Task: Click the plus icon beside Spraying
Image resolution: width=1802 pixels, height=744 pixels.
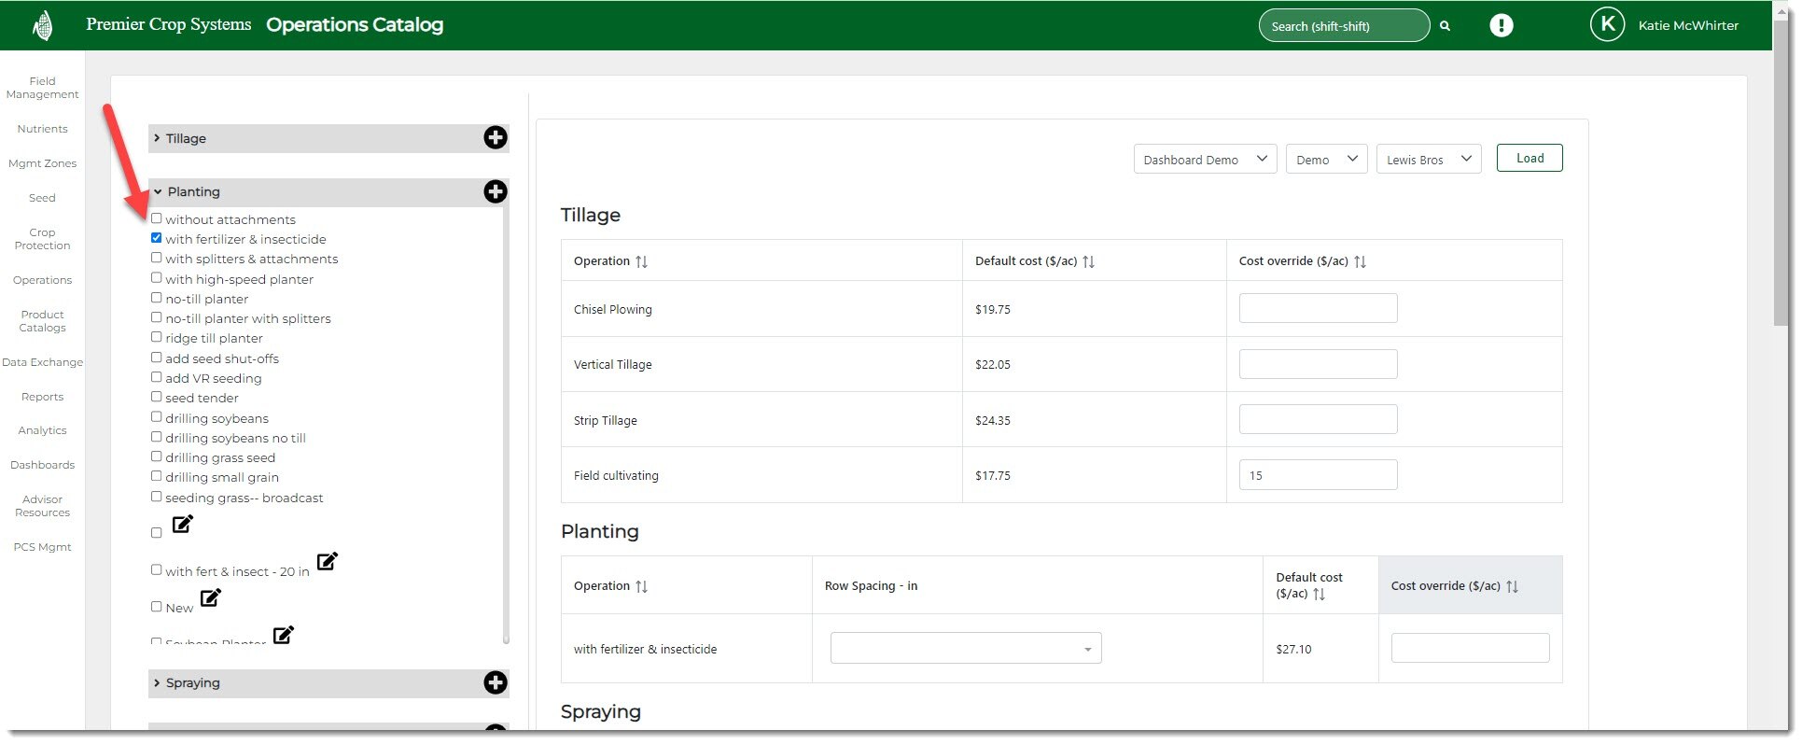Action: point(495,682)
